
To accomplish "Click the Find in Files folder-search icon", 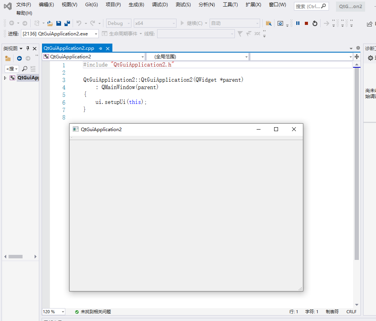I will click(x=269, y=23).
